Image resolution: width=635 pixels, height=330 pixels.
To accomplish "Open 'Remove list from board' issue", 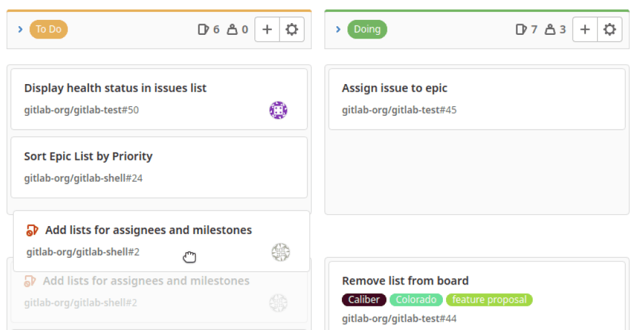I will tap(405, 281).
